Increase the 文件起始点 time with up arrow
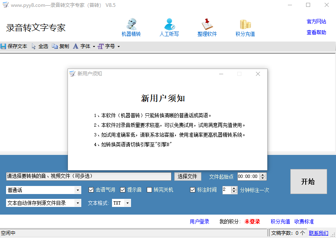 262,175
